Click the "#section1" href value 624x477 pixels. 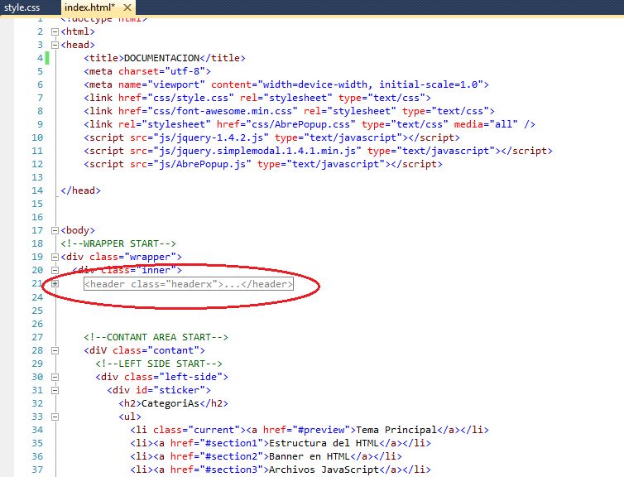[x=234, y=443]
